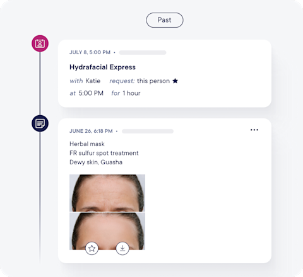
Task: Click the top forehead before photo
Action: point(107,193)
